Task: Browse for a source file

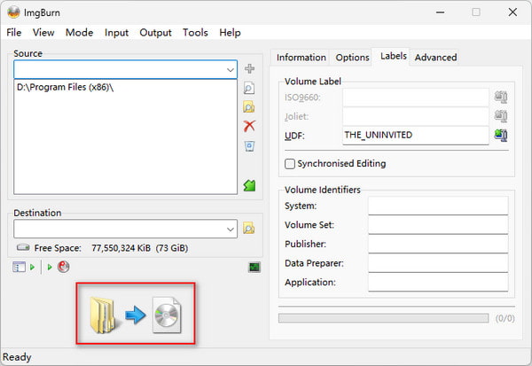Action: pyautogui.click(x=249, y=88)
